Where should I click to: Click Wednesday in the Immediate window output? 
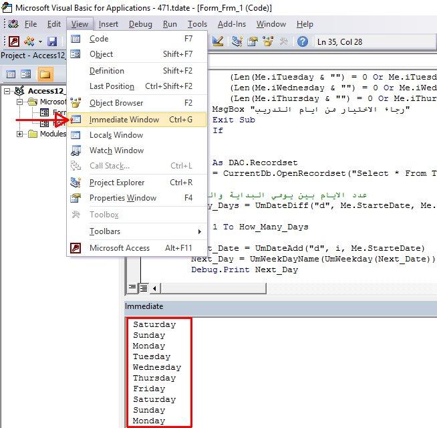(157, 367)
